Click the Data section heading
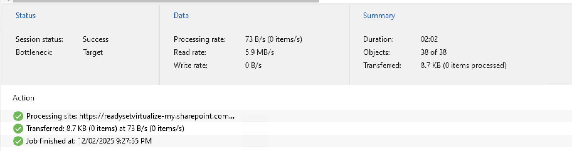Viewport: 572px width, 151px height. pos(181,16)
